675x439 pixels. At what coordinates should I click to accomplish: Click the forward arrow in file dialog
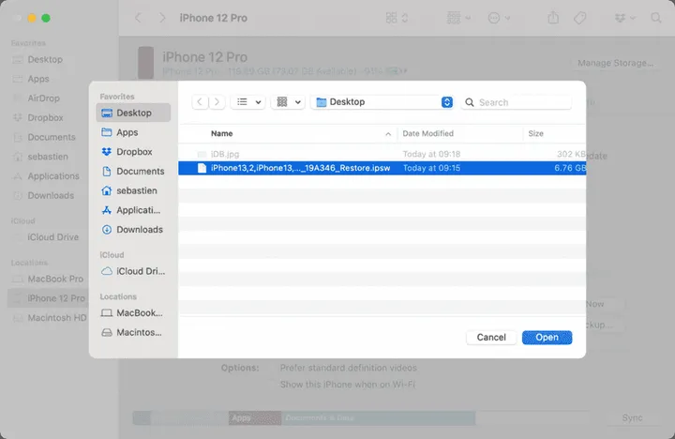pos(217,102)
